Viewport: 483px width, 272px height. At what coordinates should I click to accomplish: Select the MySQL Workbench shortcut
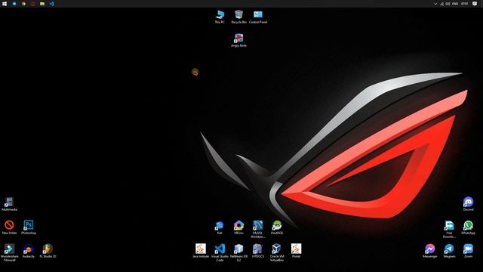tap(258, 229)
